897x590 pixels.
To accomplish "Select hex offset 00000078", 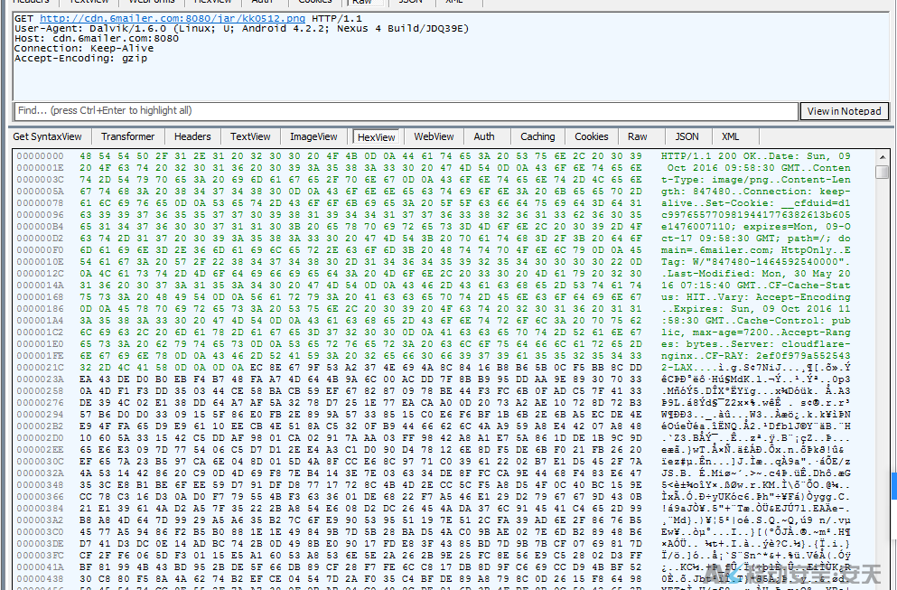I will tap(40, 203).
